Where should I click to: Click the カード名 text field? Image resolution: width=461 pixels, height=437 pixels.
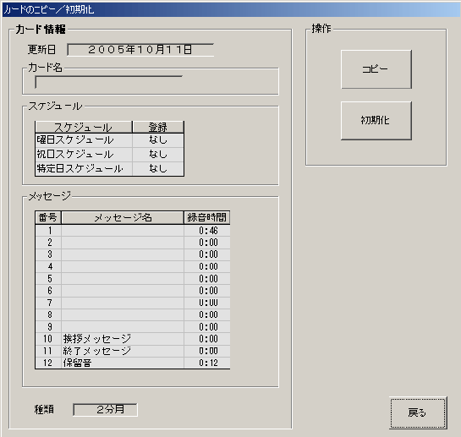[x=109, y=82]
